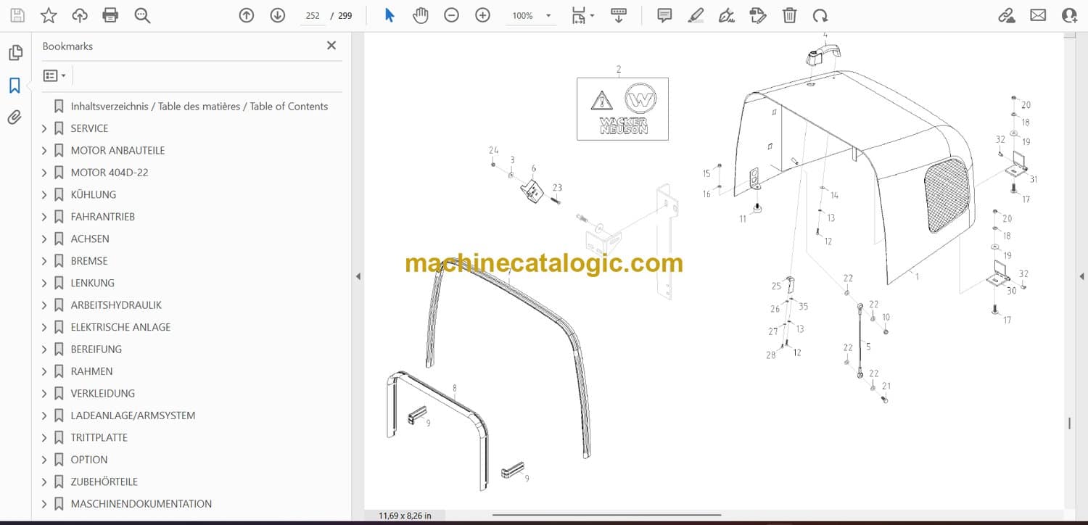
Task: Go to the RAHMEN bookmark
Action: 91,371
